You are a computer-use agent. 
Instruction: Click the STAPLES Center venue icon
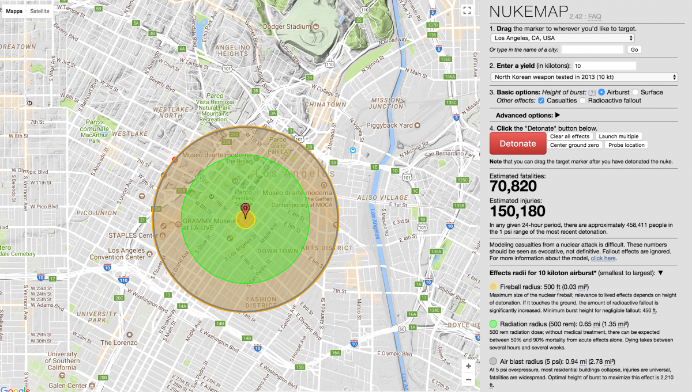164,235
